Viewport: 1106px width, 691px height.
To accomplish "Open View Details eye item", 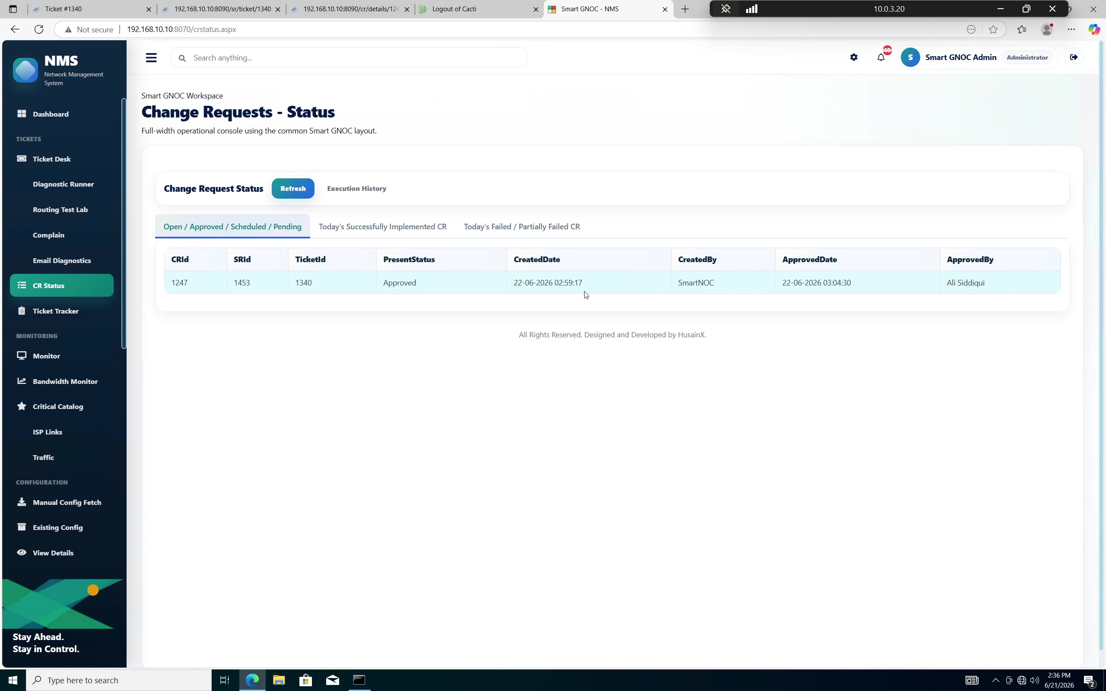I will (62, 553).
